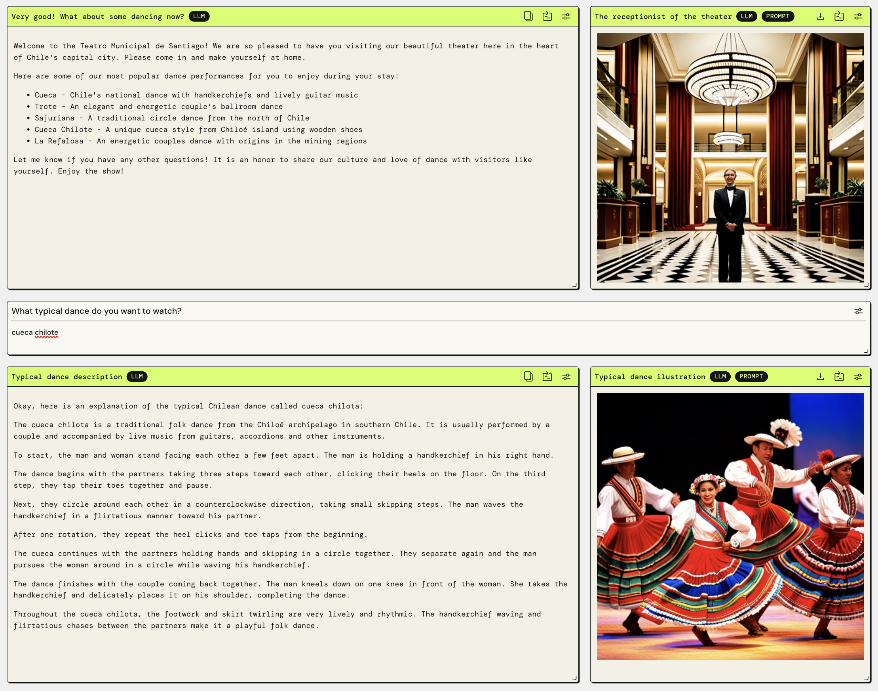This screenshot has height=691, width=878.
Task: Copy the Typical dance description text
Action: (528, 377)
